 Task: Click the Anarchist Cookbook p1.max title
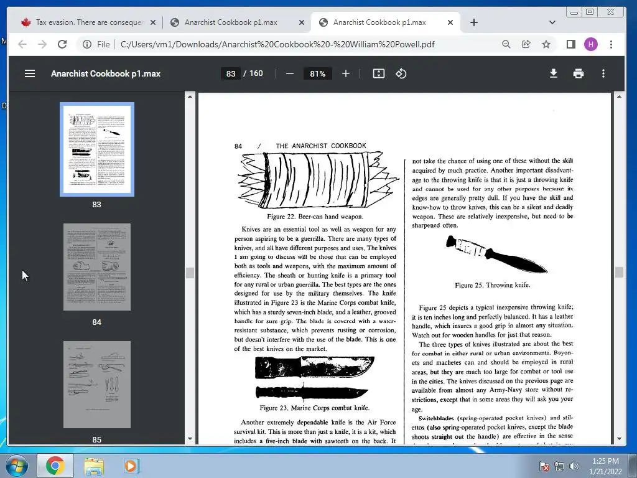(x=106, y=73)
